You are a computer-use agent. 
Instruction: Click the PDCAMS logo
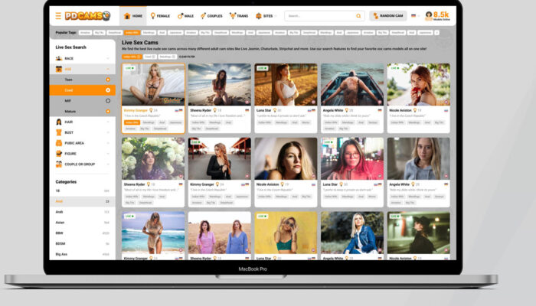(x=87, y=16)
